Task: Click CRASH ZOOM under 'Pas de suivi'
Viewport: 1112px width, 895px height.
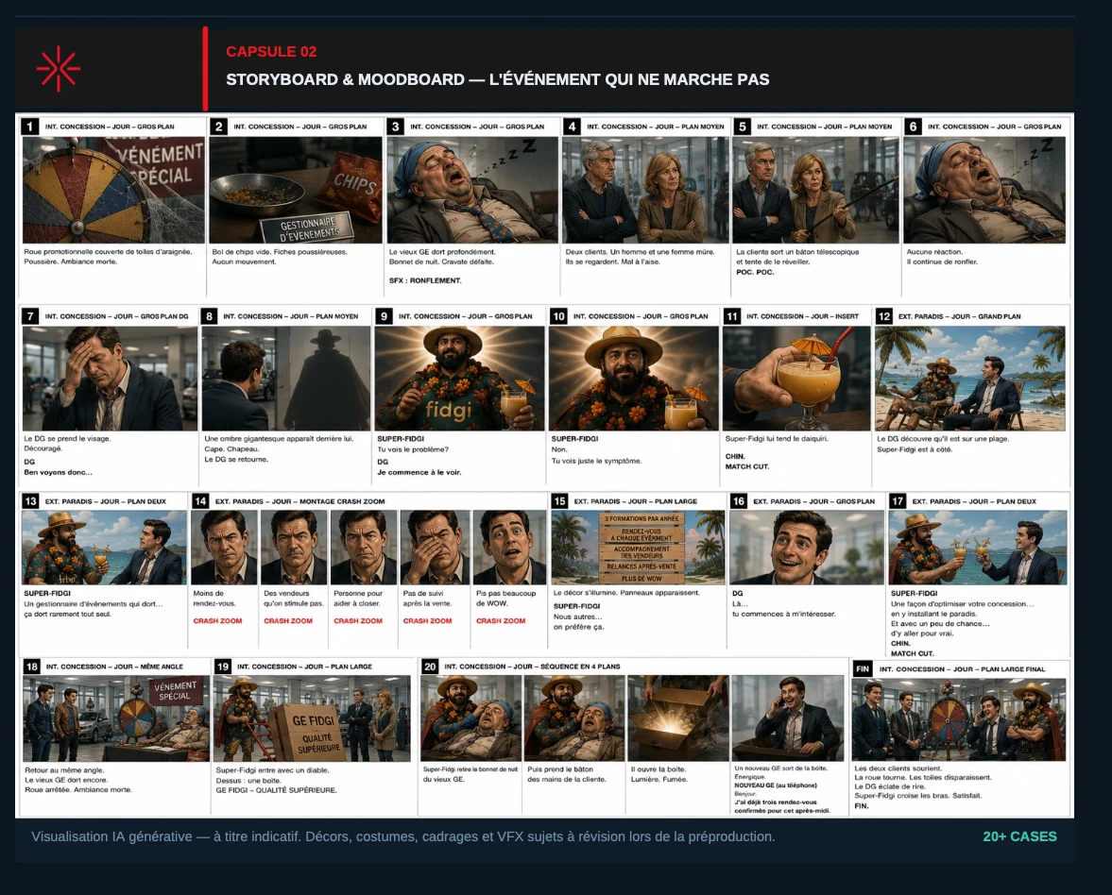Action: (x=428, y=621)
